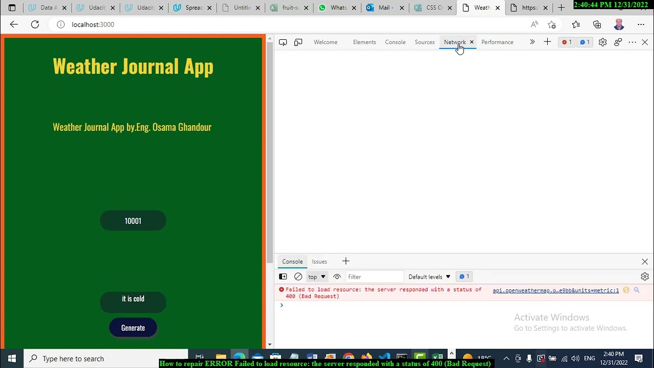Image resolution: width=654 pixels, height=368 pixels.
Task: Switch to the Sources tab
Action: [425, 42]
